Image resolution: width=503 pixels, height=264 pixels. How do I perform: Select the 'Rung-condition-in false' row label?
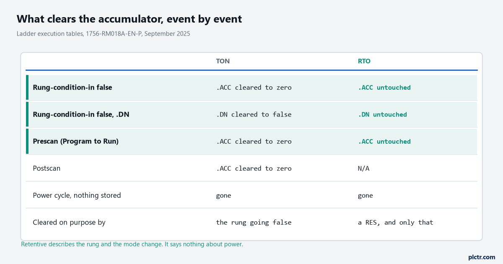(x=72, y=88)
